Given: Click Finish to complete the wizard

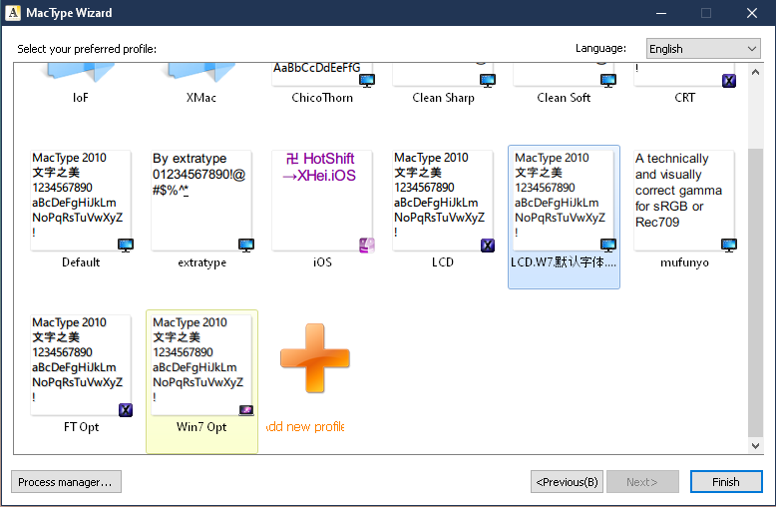Looking at the screenshot, I should 726,482.
